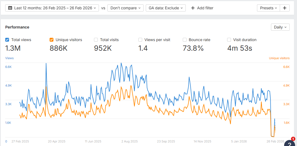Screen dimensions: 297x146
Task: Uncheck the Unique visitors checkbox
Action: [52, 40]
